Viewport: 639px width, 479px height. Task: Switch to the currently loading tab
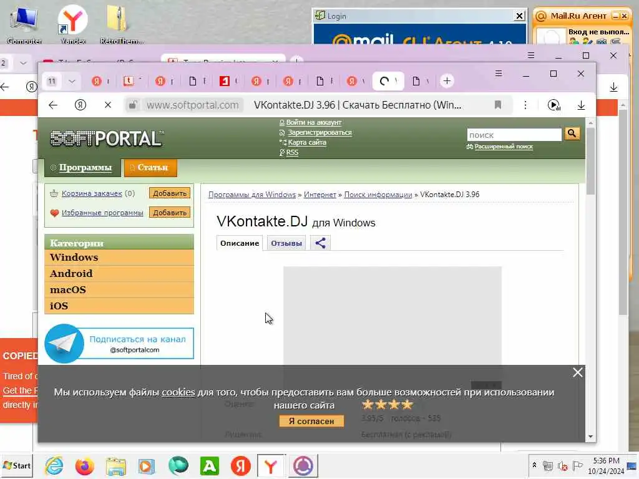[x=388, y=81]
